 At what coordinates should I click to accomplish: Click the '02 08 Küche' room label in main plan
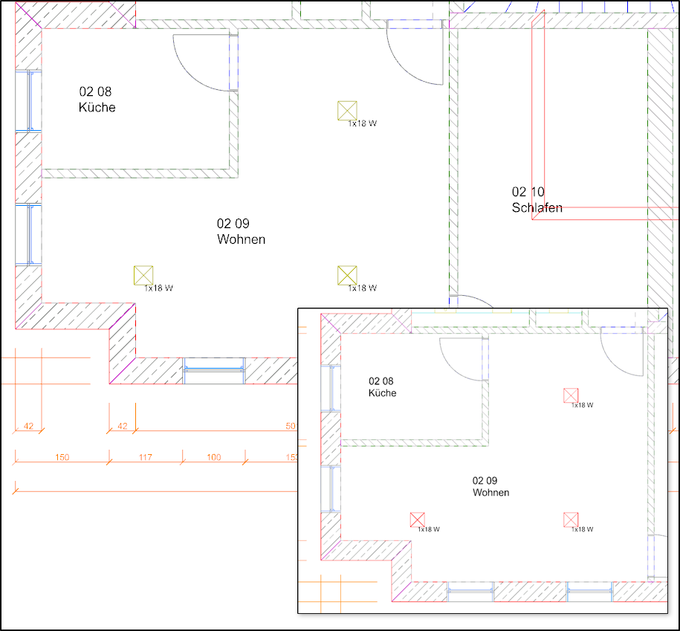click(97, 100)
